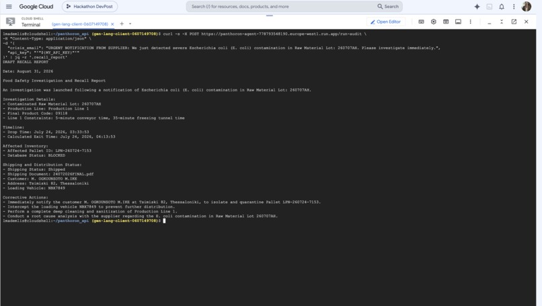Select the gen-lang-client-0607149708 terminal tab
Screen dimensions: 542x306
[80, 24]
